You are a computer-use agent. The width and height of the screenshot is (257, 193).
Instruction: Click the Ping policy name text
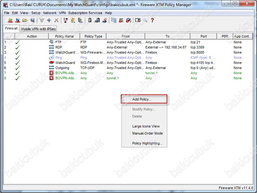coord(59,58)
